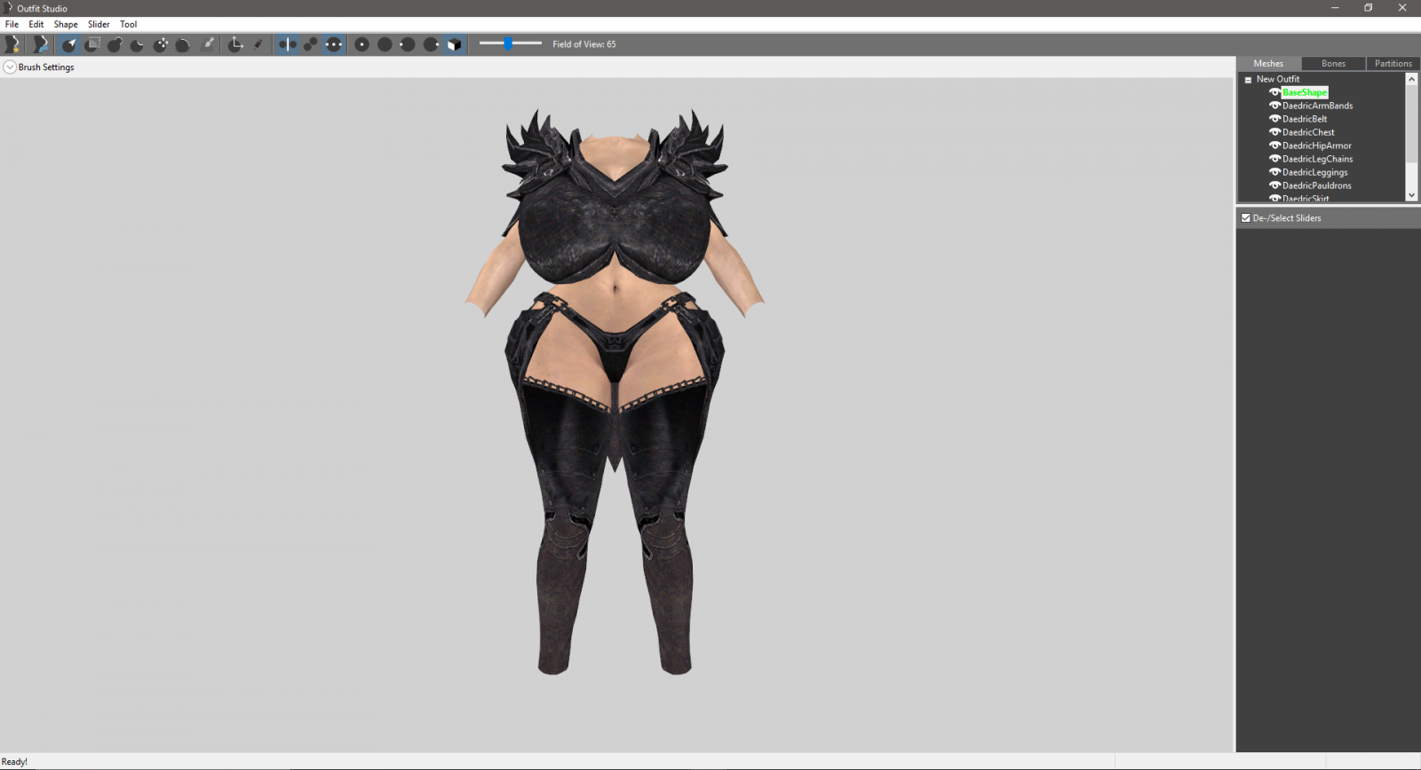
Task: Toggle the DaedricChest eye icon
Action: [x=1274, y=132]
